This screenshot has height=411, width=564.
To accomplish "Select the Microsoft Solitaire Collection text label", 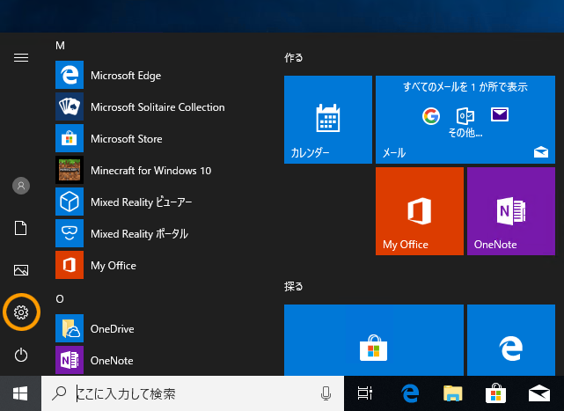I will (157, 107).
